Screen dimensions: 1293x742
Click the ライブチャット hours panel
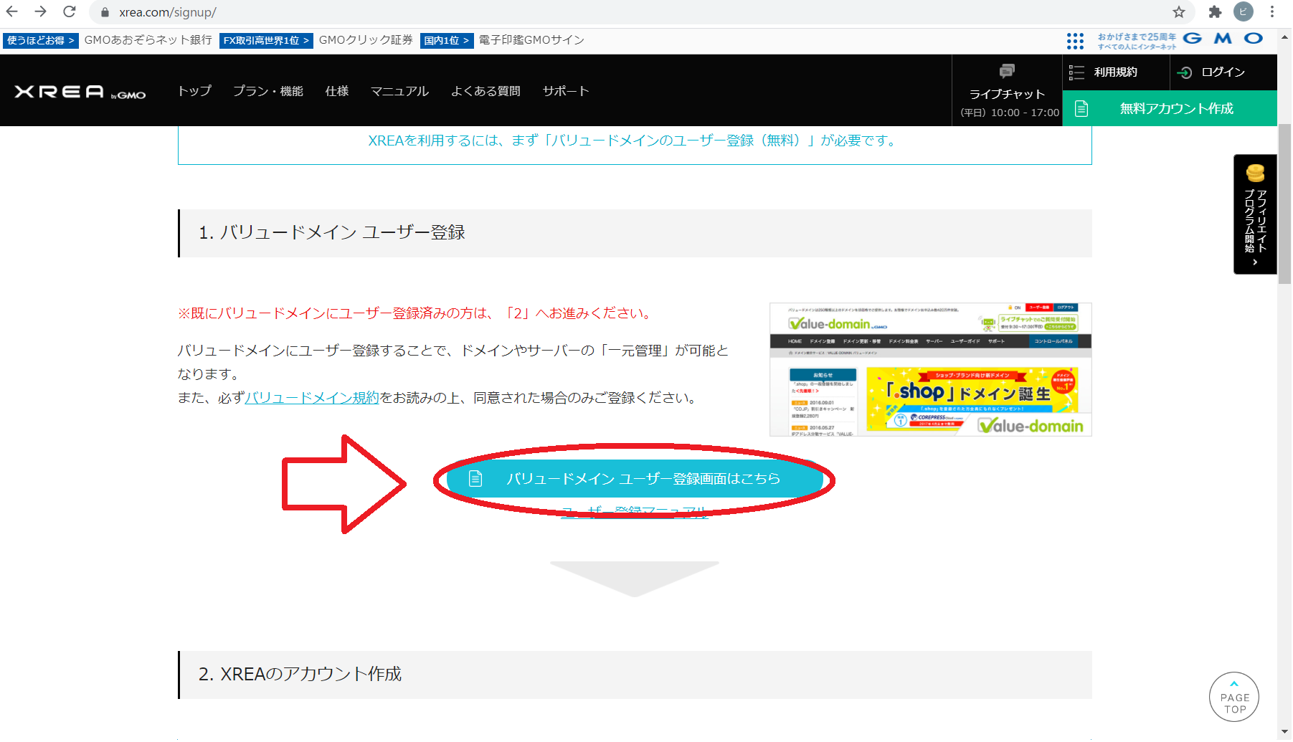tap(1007, 91)
